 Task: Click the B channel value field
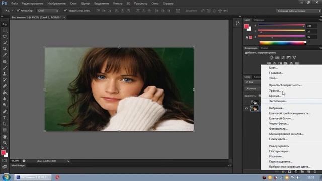tap(312, 37)
